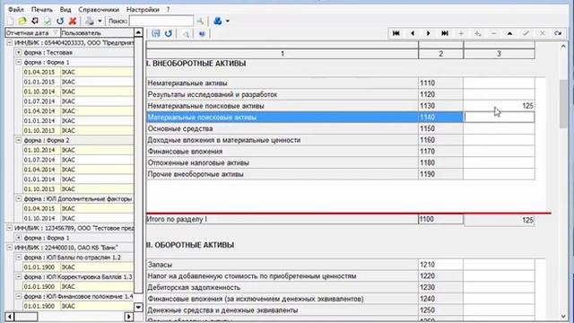Select 01.07.2014 row under Форма 2
This screenshot has width=574, height=323.
(x=78, y=160)
